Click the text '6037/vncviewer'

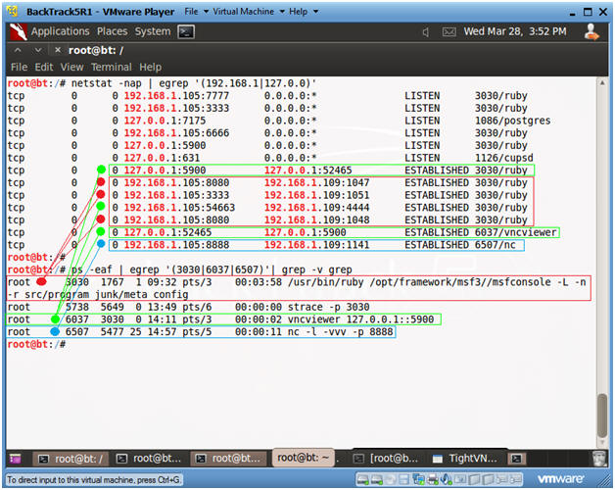point(515,232)
